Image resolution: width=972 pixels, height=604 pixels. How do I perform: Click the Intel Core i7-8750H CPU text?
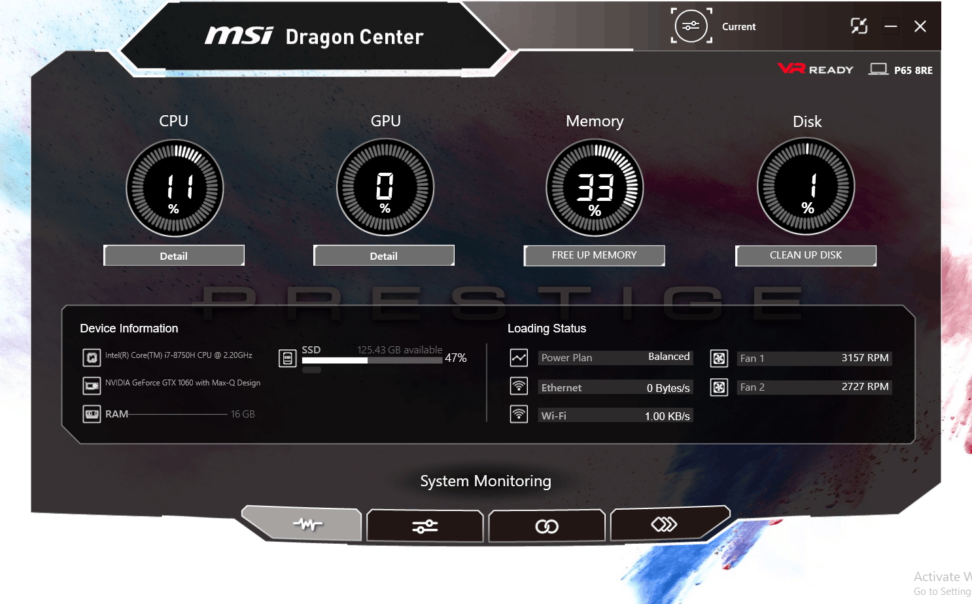179,355
